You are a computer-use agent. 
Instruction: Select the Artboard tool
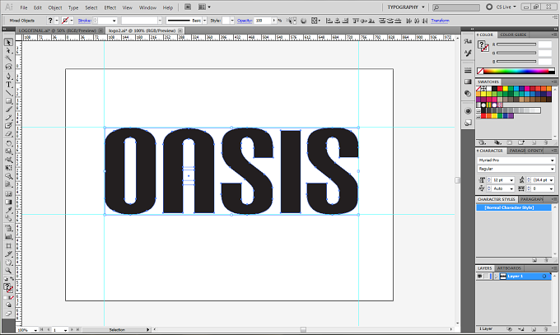8,246
